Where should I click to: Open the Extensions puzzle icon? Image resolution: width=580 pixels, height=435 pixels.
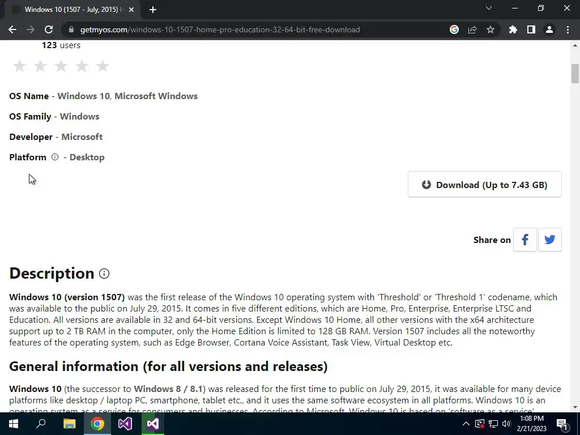[x=513, y=29]
